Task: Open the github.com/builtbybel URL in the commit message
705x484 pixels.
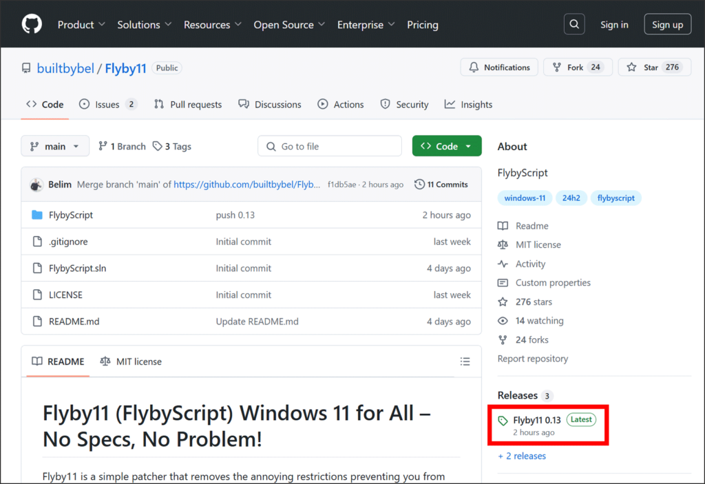Action: tap(247, 185)
